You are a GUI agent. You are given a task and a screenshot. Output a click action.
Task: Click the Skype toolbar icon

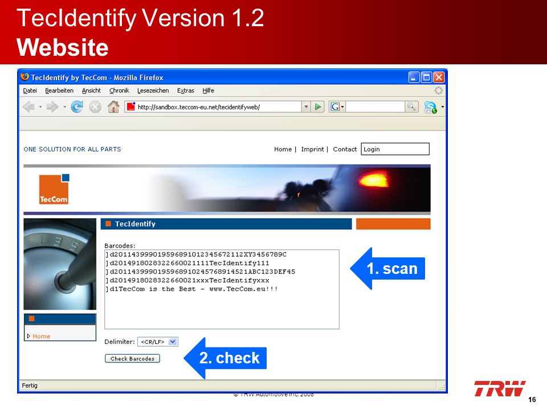[x=430, y=107]
